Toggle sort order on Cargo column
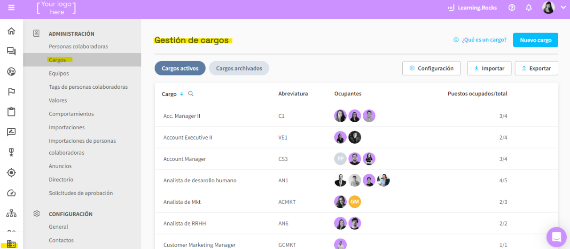Viewport: 570px width, 249px height. point(181,94)
